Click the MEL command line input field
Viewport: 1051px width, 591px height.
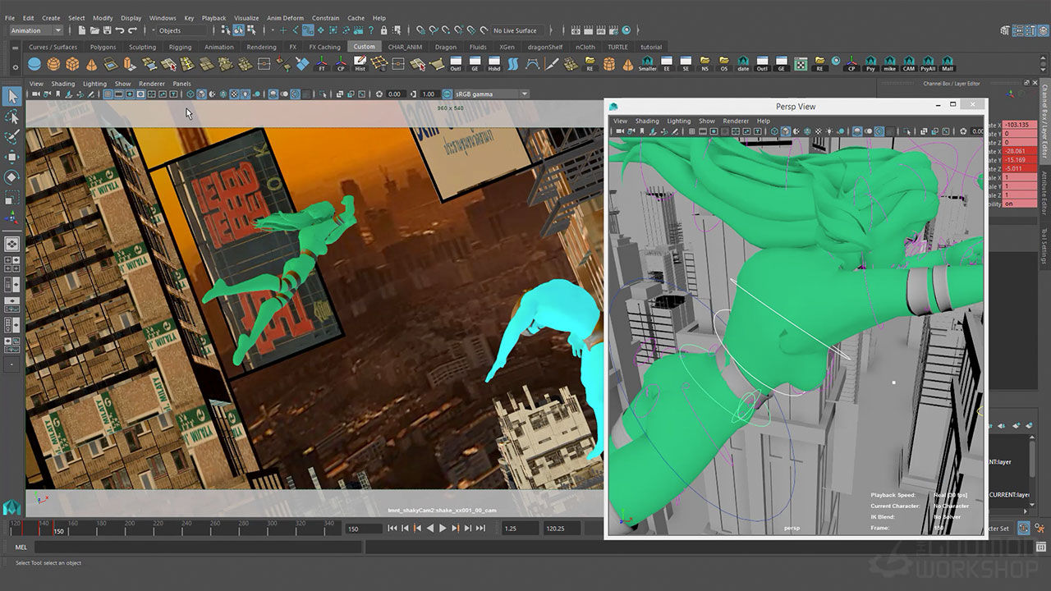(x=197, y=547)
